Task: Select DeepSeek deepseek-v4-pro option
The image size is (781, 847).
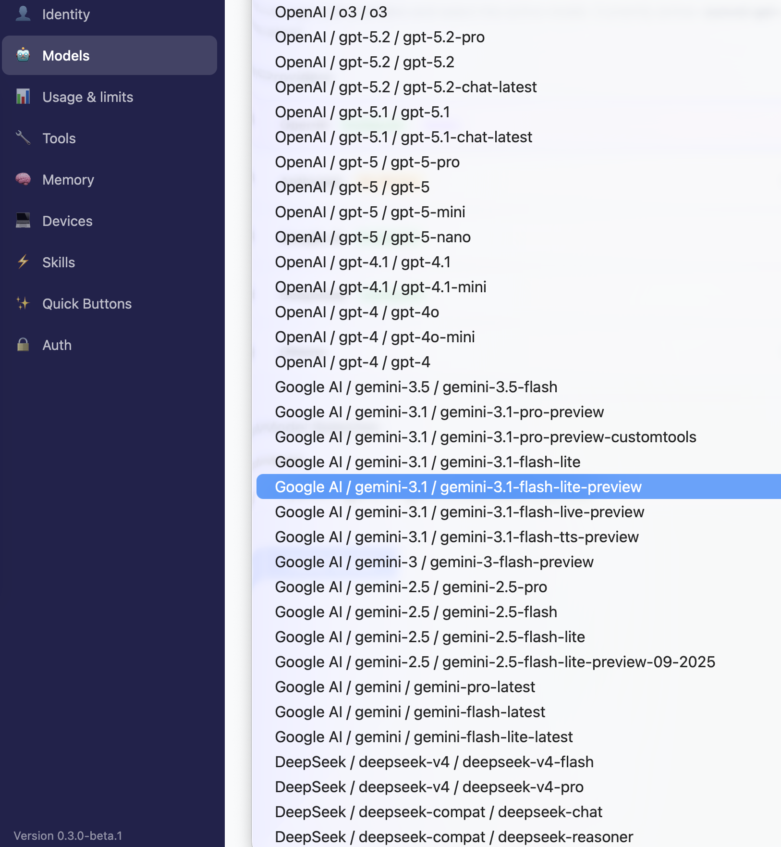Action: click(x=519, y=787)
